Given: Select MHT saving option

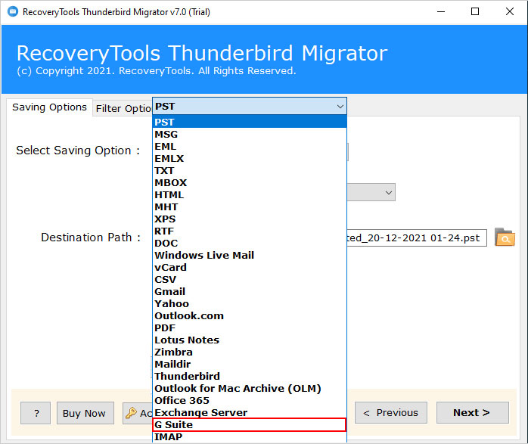Looking at the screenshot, I should coord(250,207).
